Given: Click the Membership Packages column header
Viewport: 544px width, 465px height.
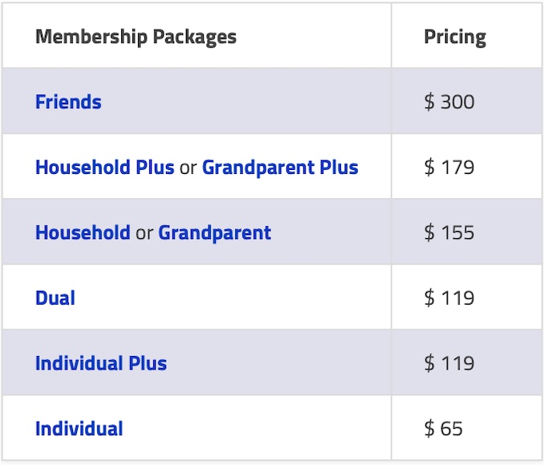Looking at the screenshot, I should tap(136, 37).
